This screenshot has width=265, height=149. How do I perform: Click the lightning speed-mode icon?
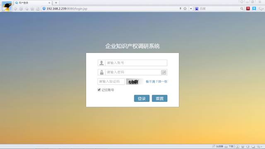[181, 9]
